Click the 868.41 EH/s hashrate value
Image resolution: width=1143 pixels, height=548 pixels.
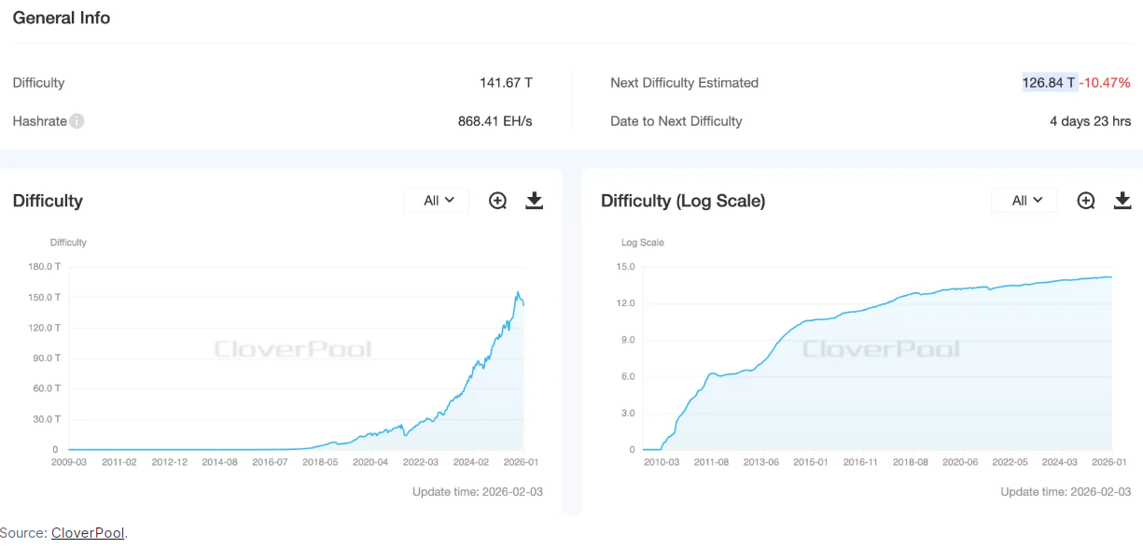495,121
